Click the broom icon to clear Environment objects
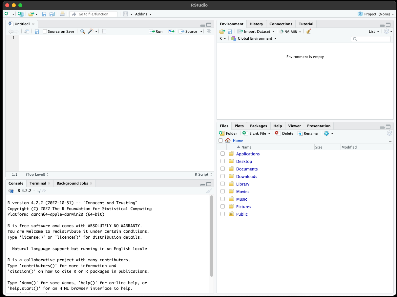397x297 pixels. point(308,31)
